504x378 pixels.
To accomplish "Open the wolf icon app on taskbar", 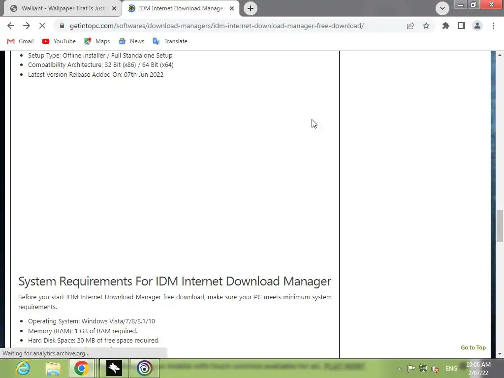I will pyautogui.click(x=114, y=368).
